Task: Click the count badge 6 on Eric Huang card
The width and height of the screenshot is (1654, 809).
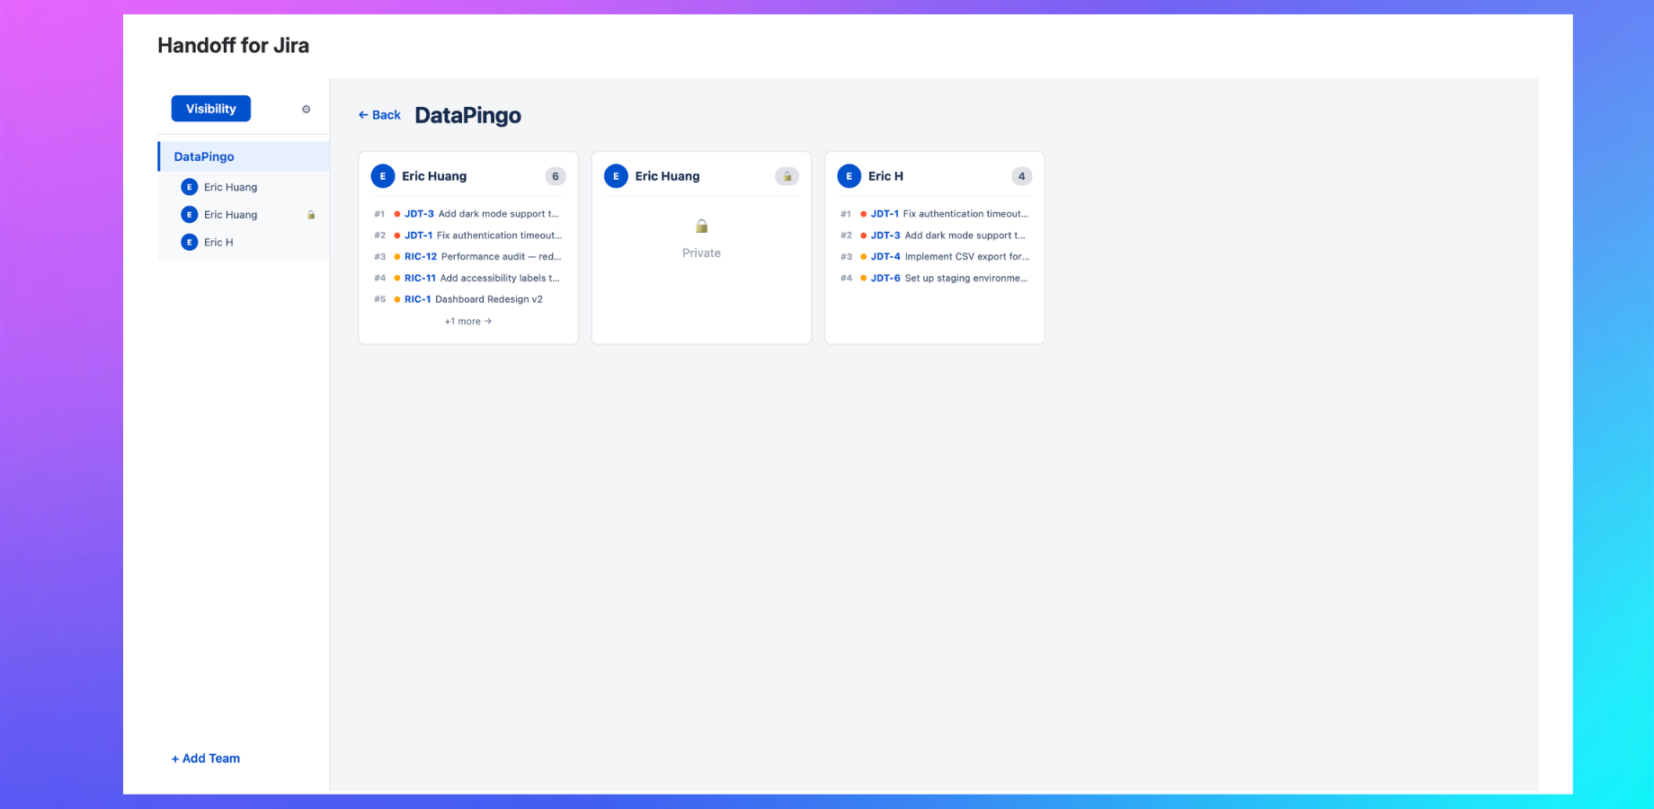Action: tap(556, 176)
